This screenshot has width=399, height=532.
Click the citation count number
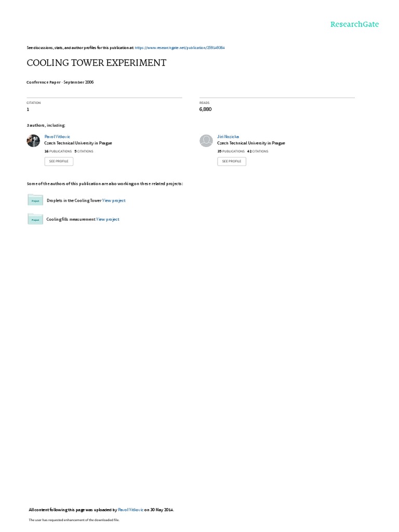point(28,109)
